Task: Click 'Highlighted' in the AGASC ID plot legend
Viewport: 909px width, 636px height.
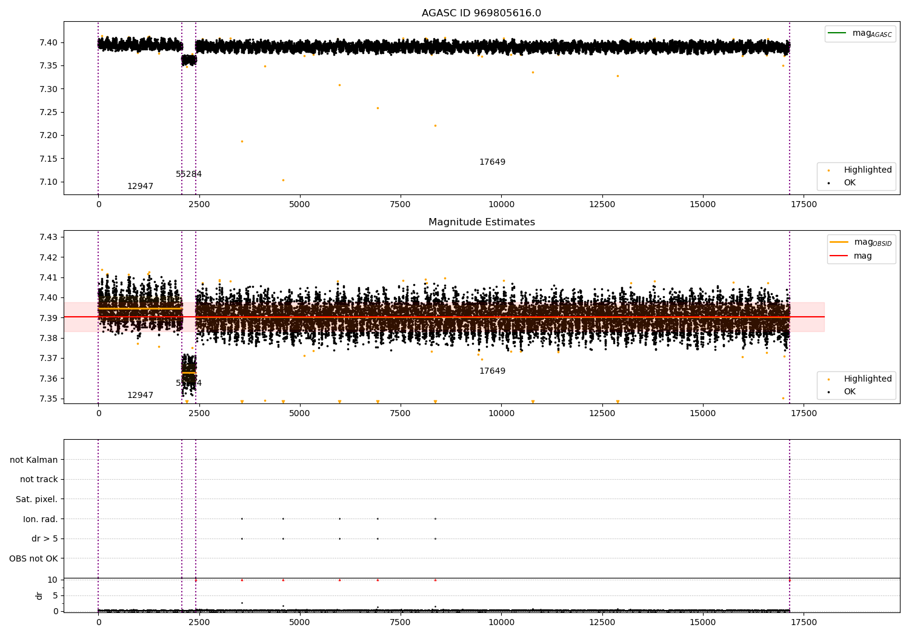Action: click(860, 170)
